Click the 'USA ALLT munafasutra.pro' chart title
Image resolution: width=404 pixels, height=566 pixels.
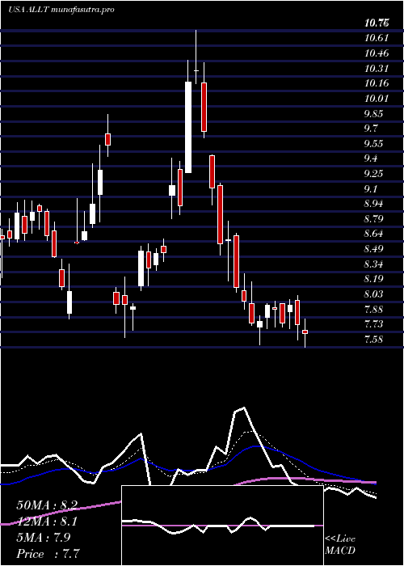[61, 10]
